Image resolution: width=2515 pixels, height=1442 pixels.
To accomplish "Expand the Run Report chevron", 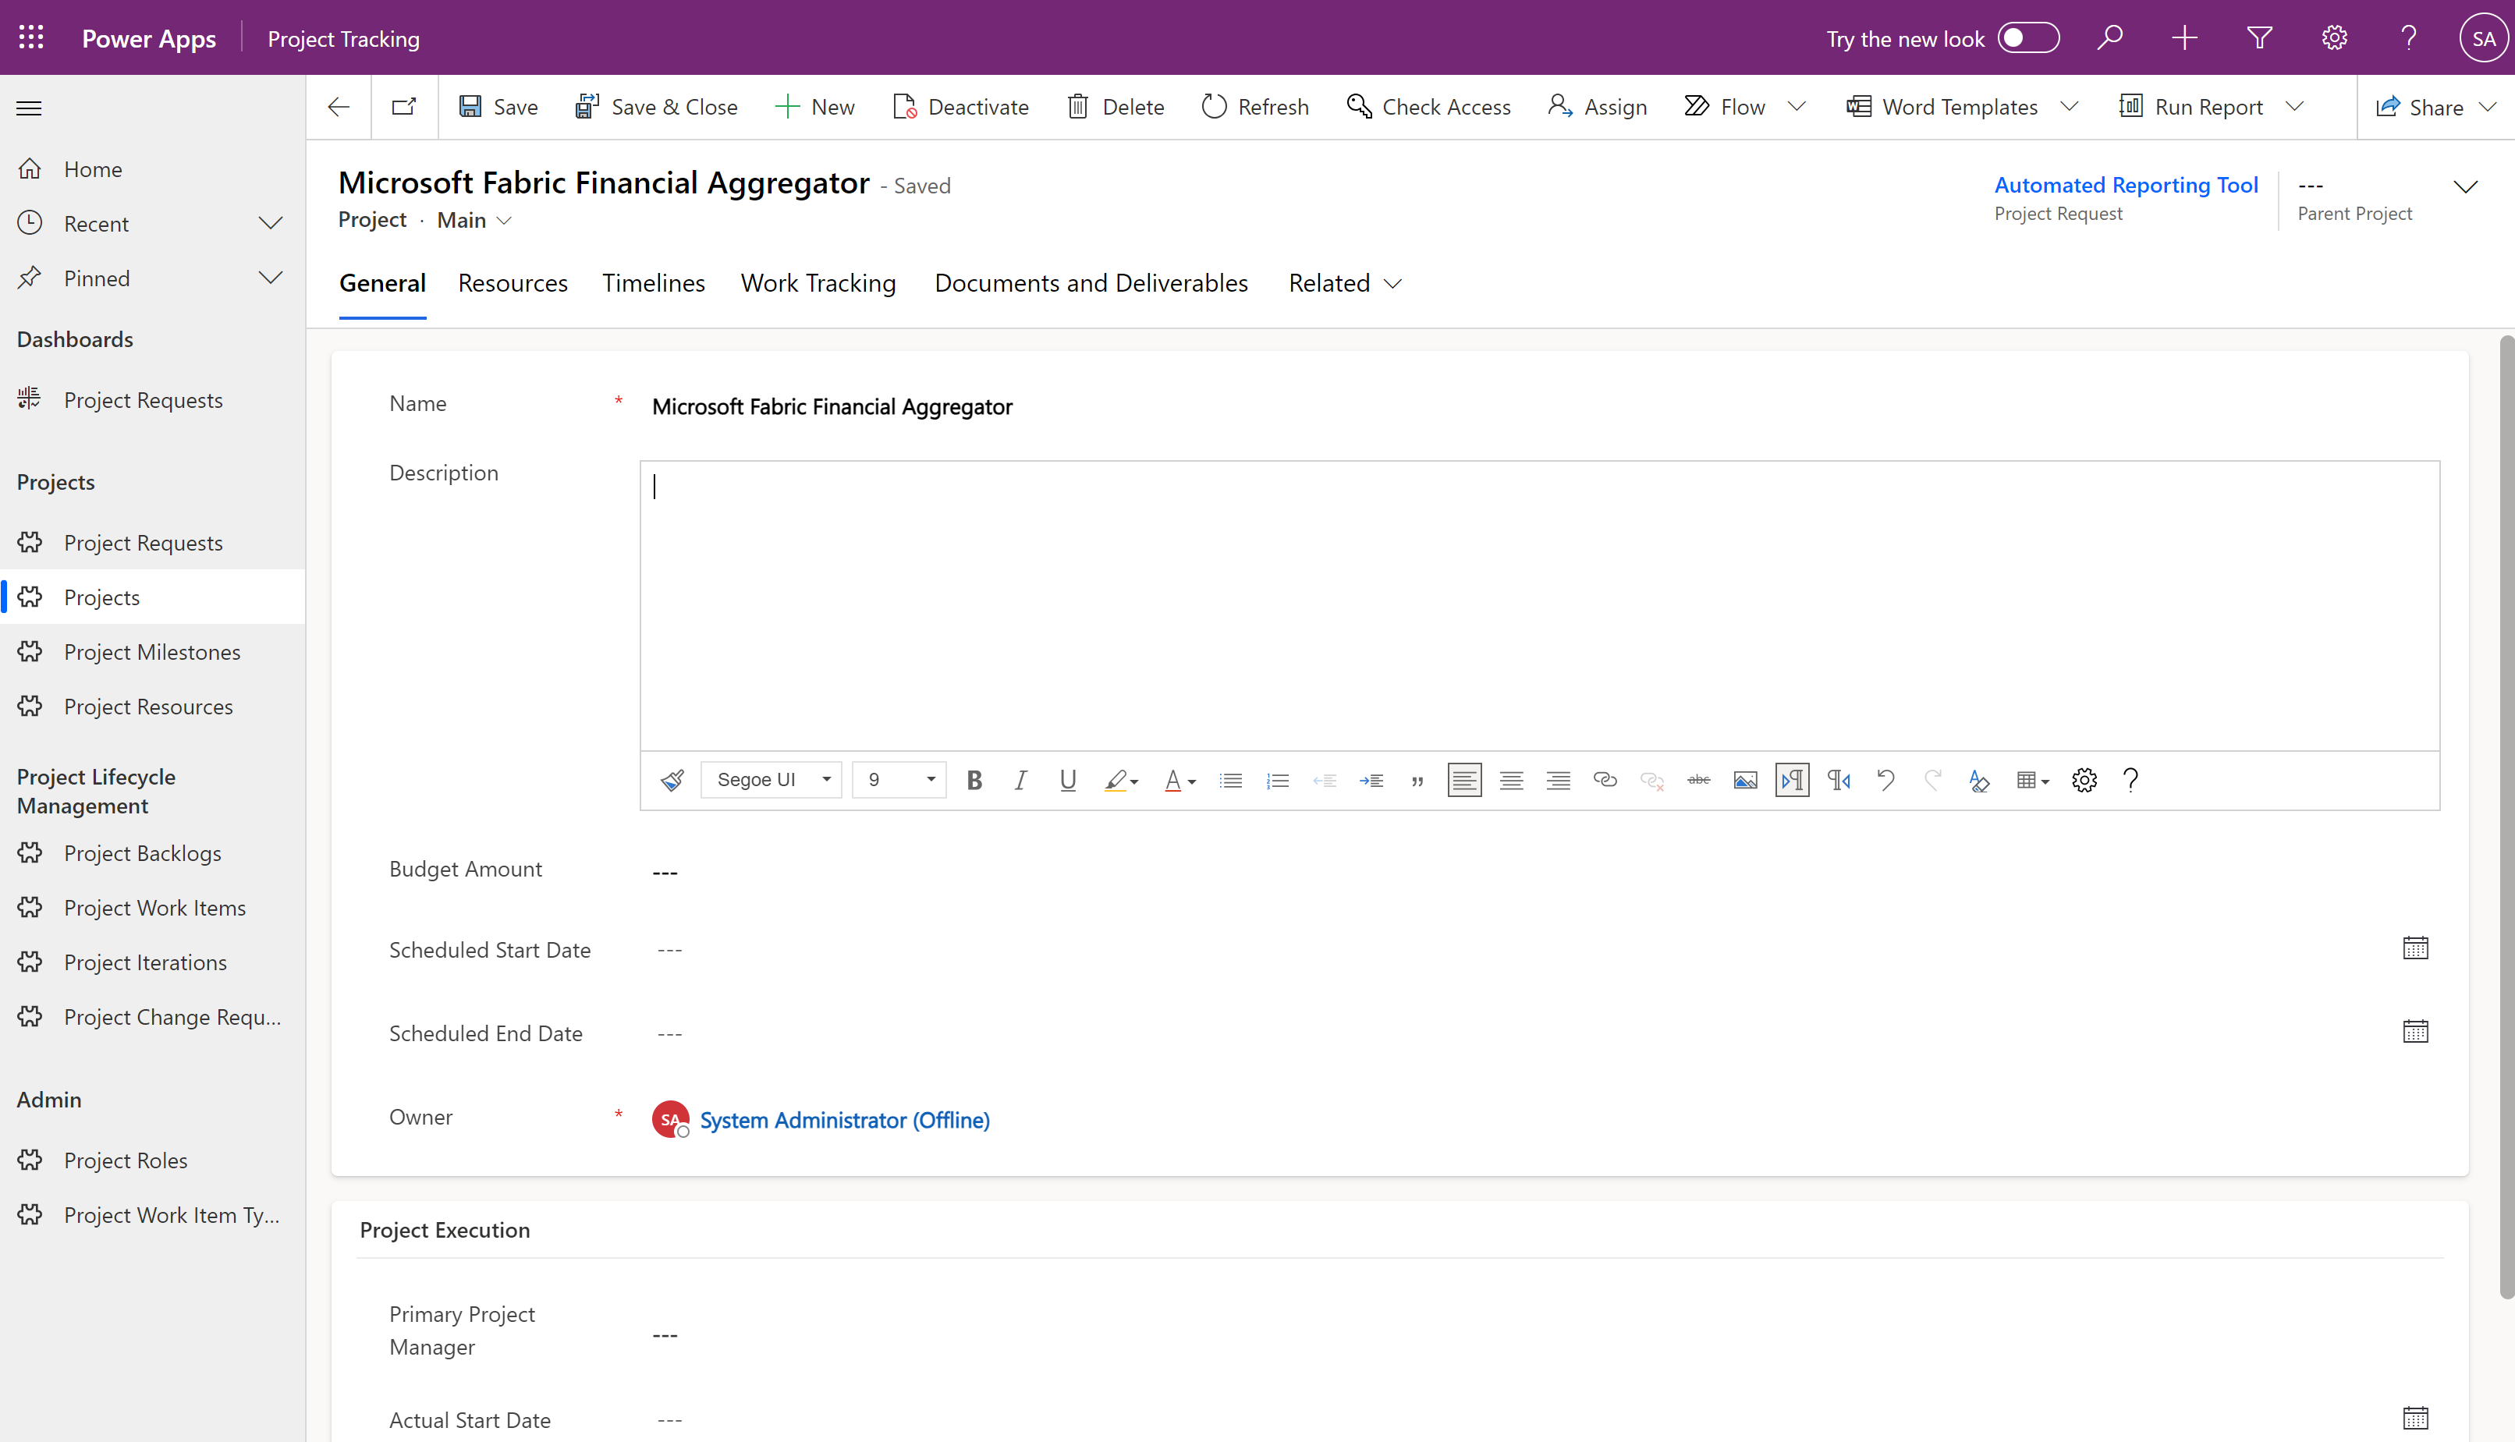I will [2295, 106].
